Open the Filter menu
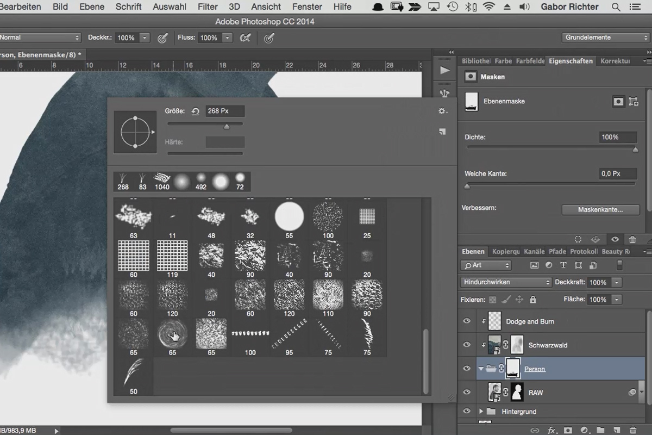The image size is (652, 435). pyautogui.click(x=208, y=7)
